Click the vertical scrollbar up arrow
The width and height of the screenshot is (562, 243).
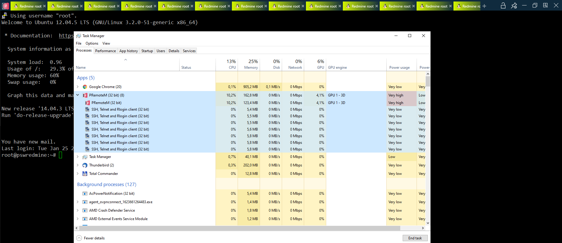[428, 74]
